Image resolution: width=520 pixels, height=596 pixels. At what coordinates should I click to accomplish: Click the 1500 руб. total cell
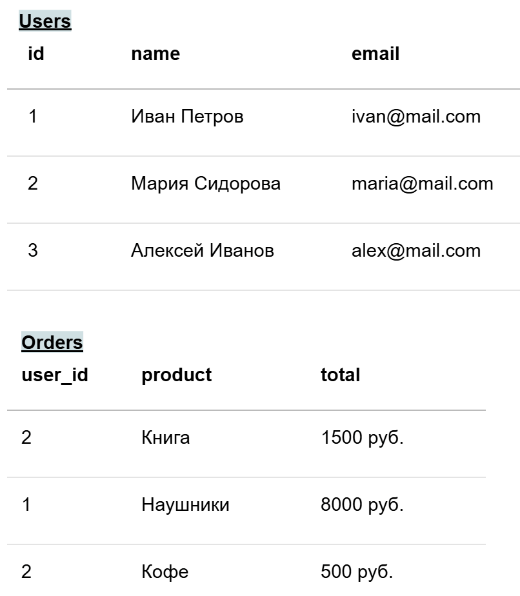(x=362, y=438)
